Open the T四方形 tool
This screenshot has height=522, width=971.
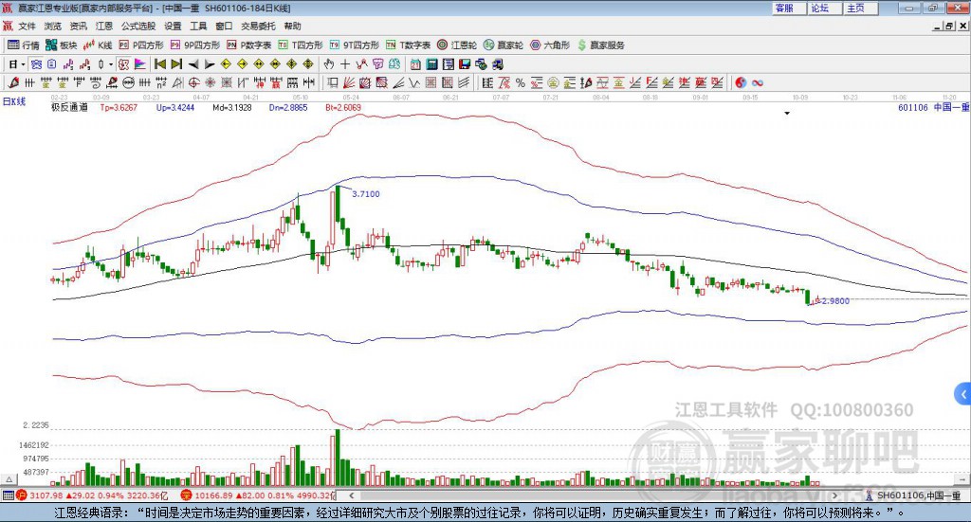[x=301, y=45]
